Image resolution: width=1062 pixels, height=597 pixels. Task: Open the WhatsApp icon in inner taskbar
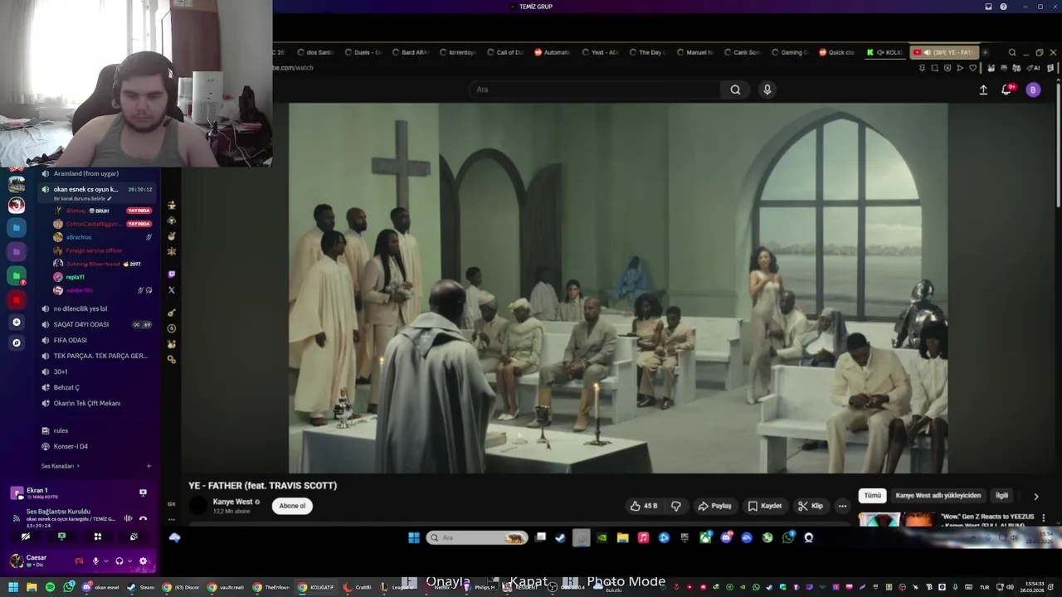pyautogui.click(x=787, y=537)
